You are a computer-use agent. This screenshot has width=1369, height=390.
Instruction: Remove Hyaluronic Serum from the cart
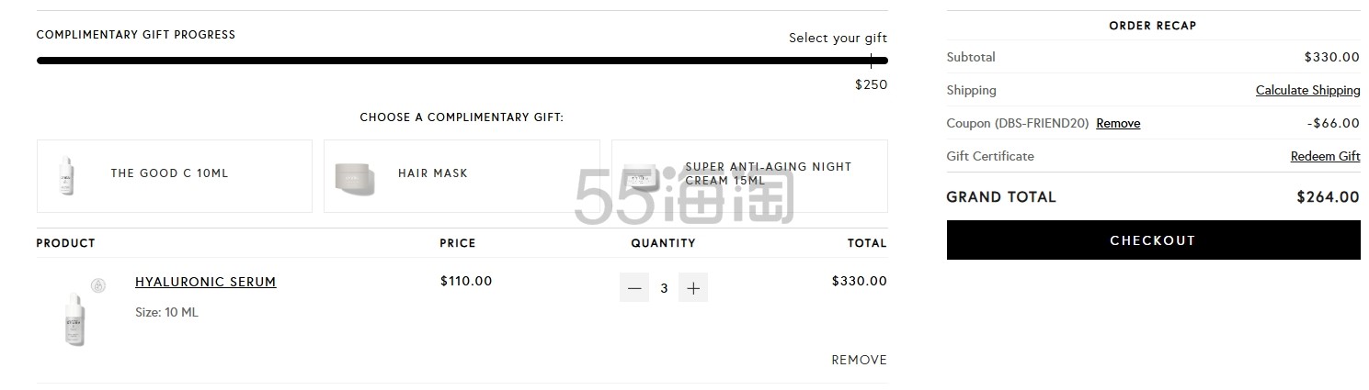point(859,360)
